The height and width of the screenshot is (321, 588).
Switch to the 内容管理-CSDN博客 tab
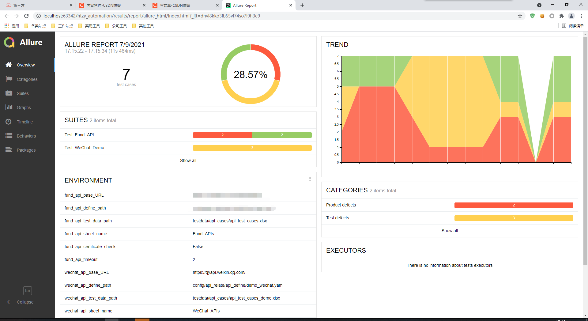(112, 5)
